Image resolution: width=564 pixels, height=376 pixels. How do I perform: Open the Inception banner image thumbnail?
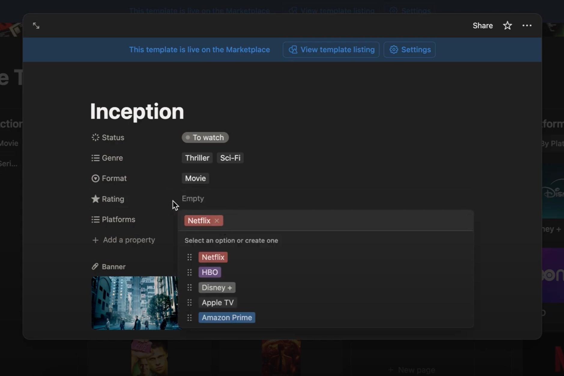(x=135, y=303)
